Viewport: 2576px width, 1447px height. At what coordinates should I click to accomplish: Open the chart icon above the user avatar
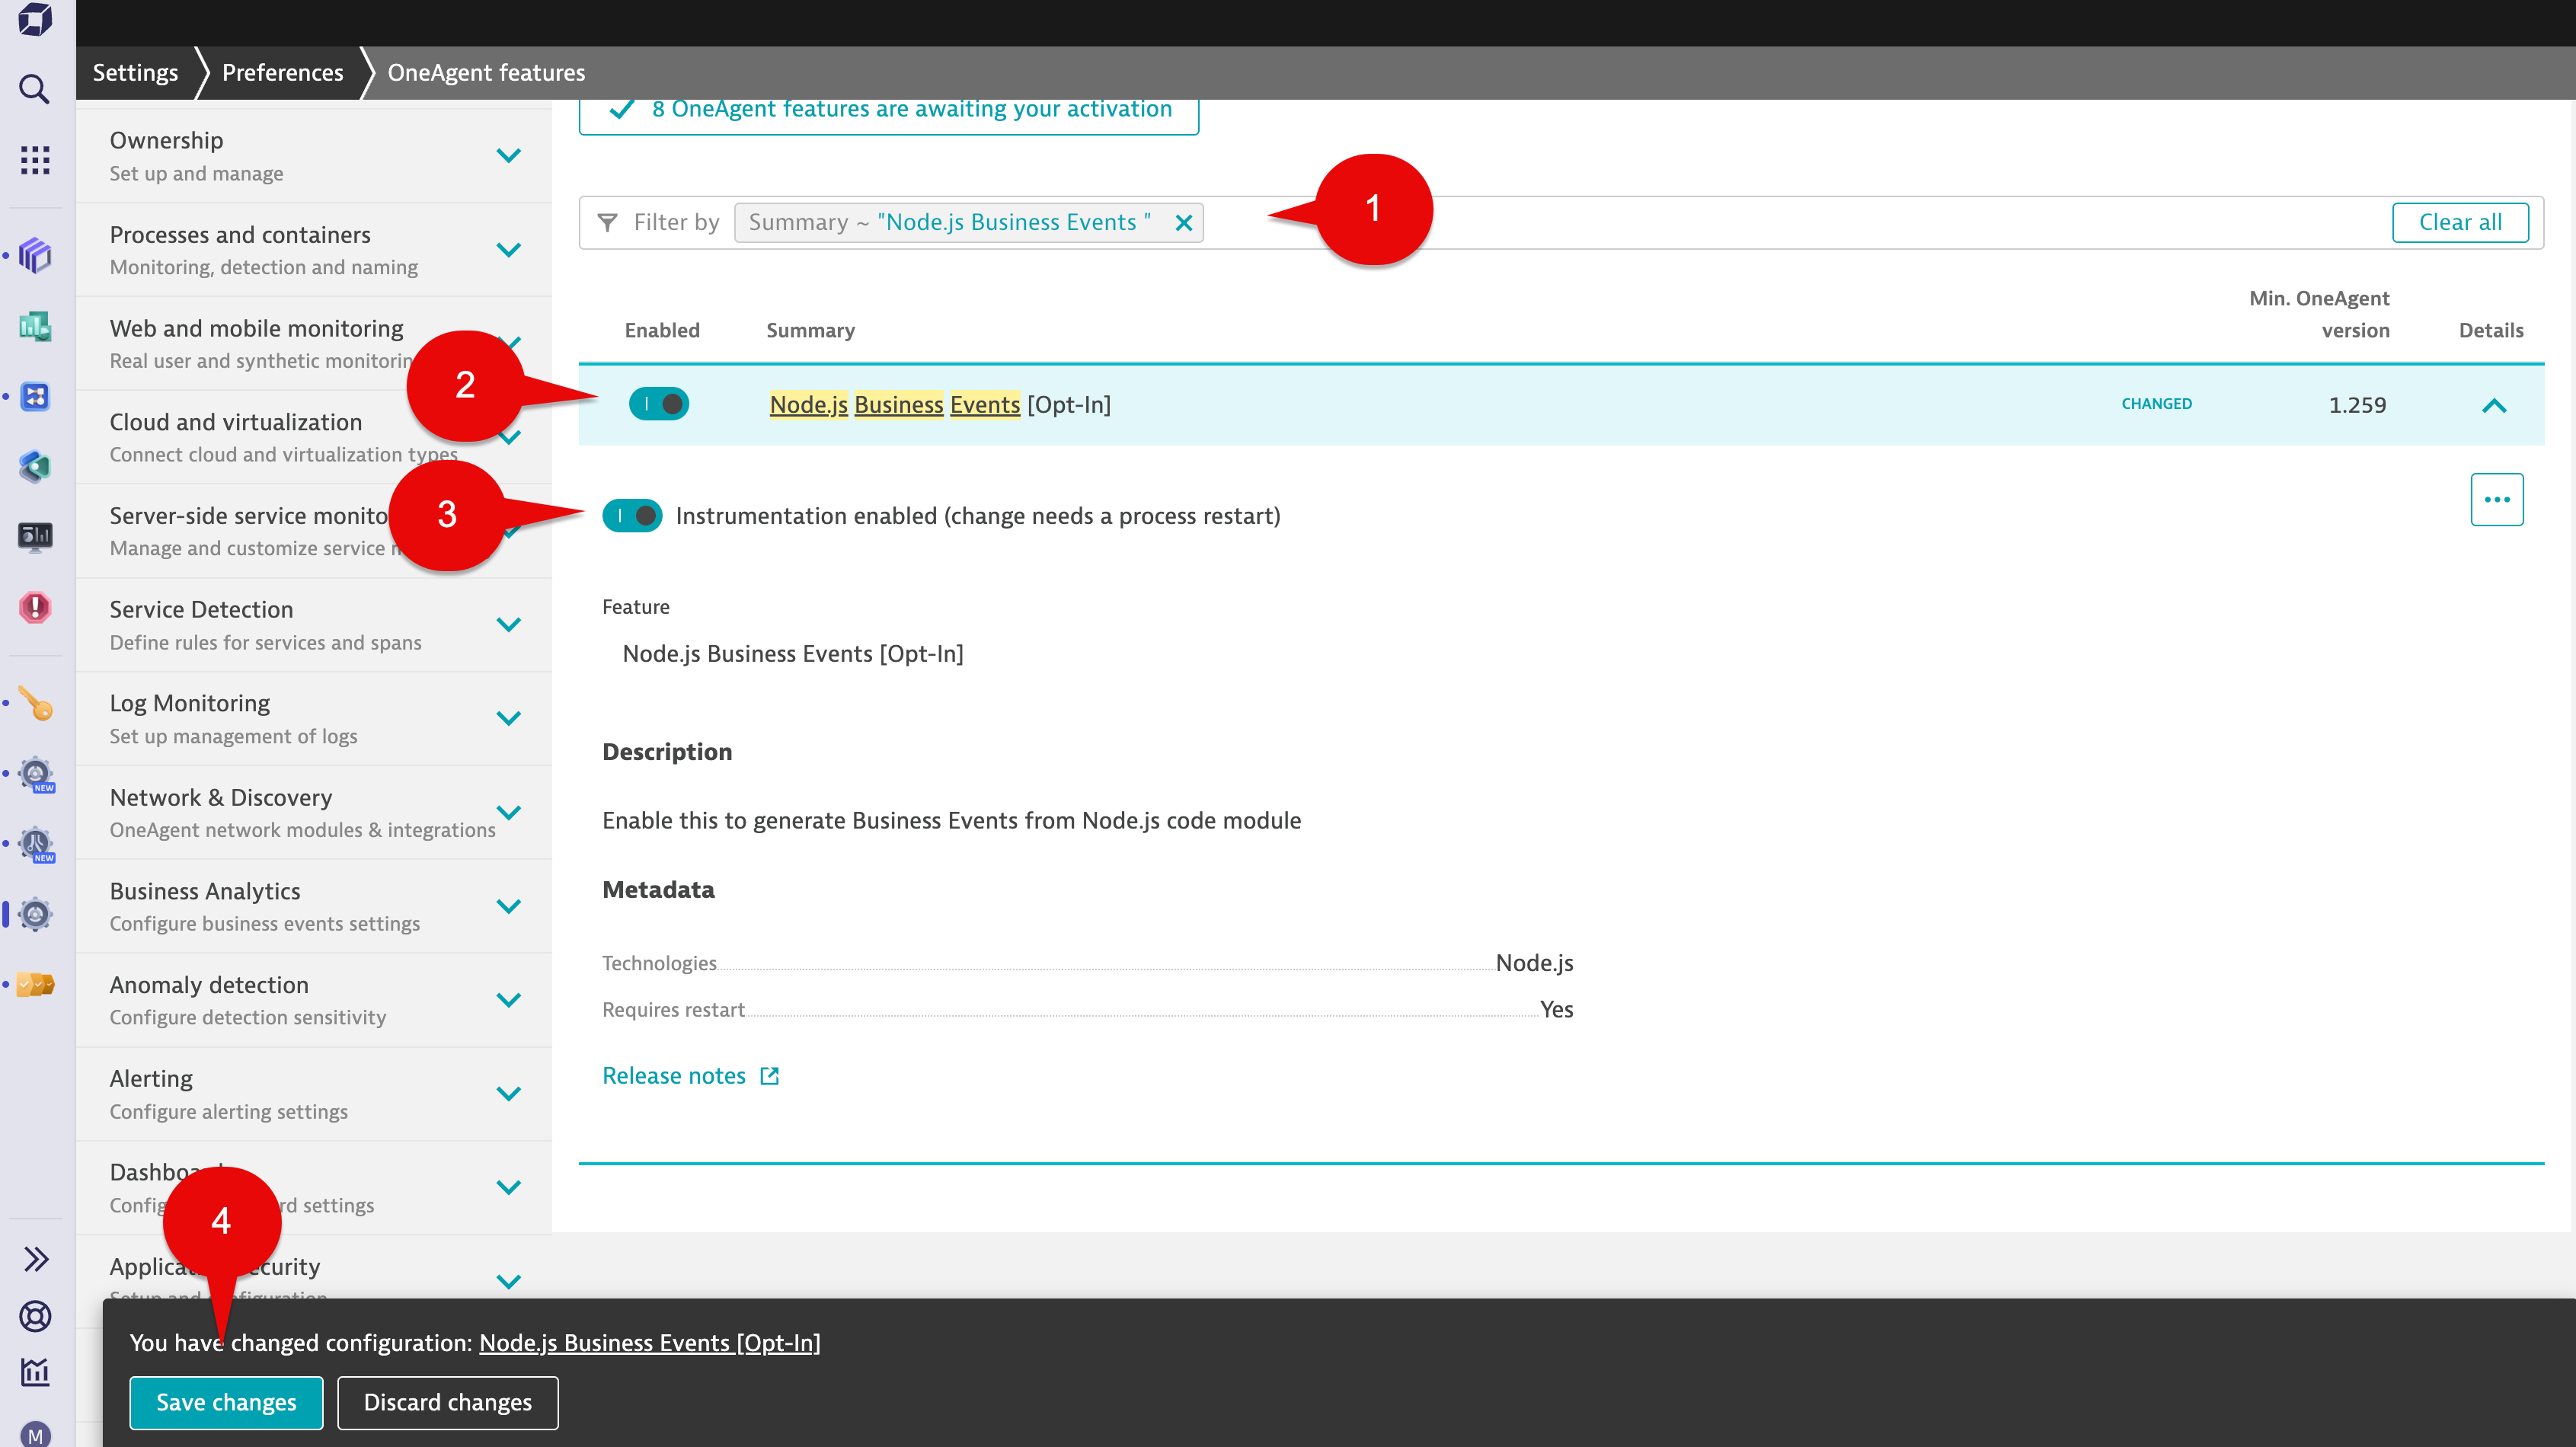coord(35,1373)
